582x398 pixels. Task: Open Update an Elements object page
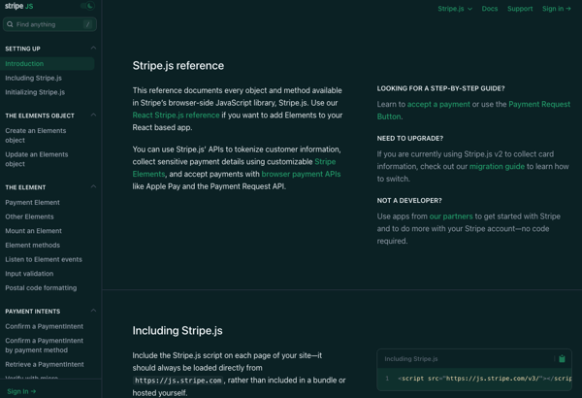tap(37, 159)
